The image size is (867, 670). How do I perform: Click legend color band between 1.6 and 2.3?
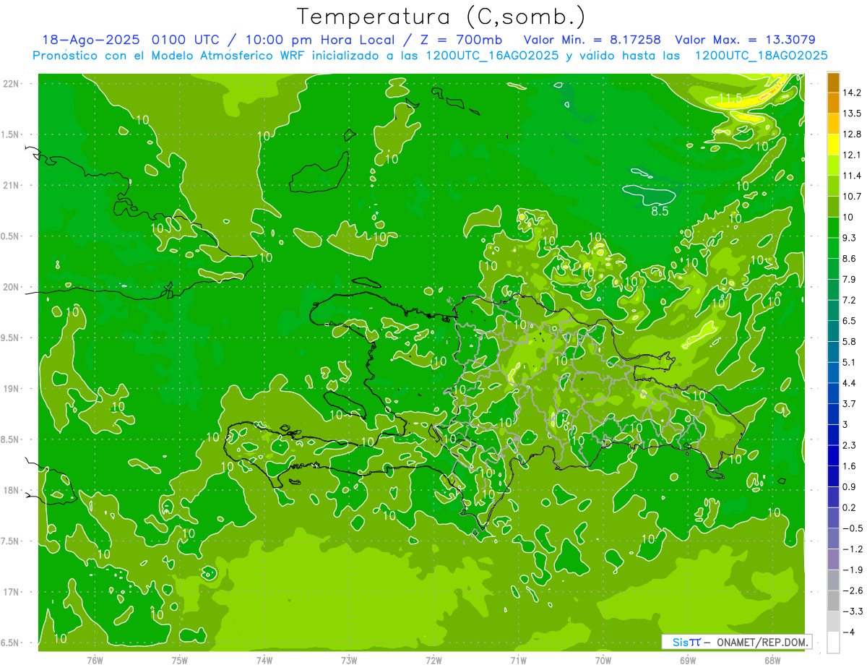(833, 455)
